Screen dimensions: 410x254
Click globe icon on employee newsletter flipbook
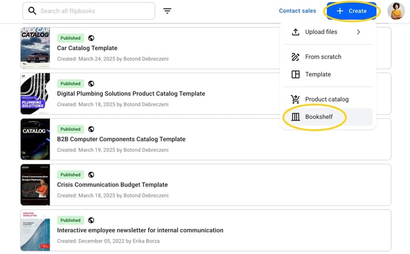[91, 220]
